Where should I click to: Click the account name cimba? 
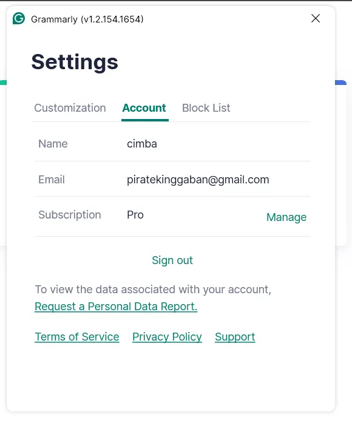click(142, 144)
